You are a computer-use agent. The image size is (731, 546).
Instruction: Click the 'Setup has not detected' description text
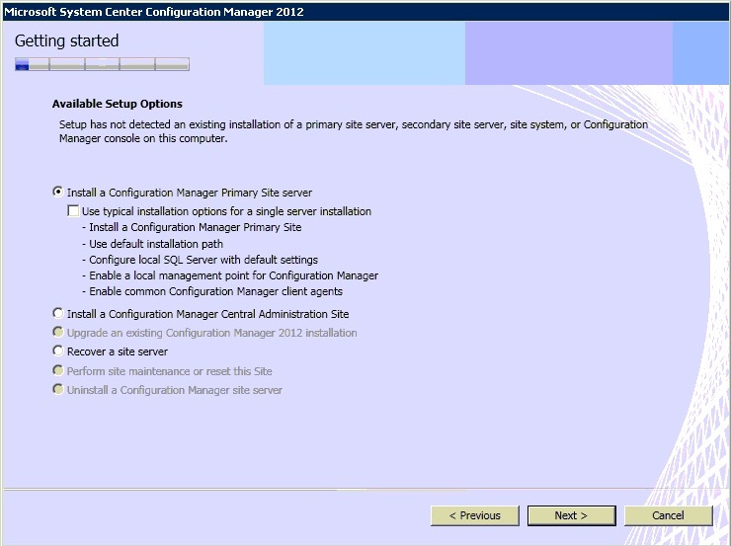point(354,131)
